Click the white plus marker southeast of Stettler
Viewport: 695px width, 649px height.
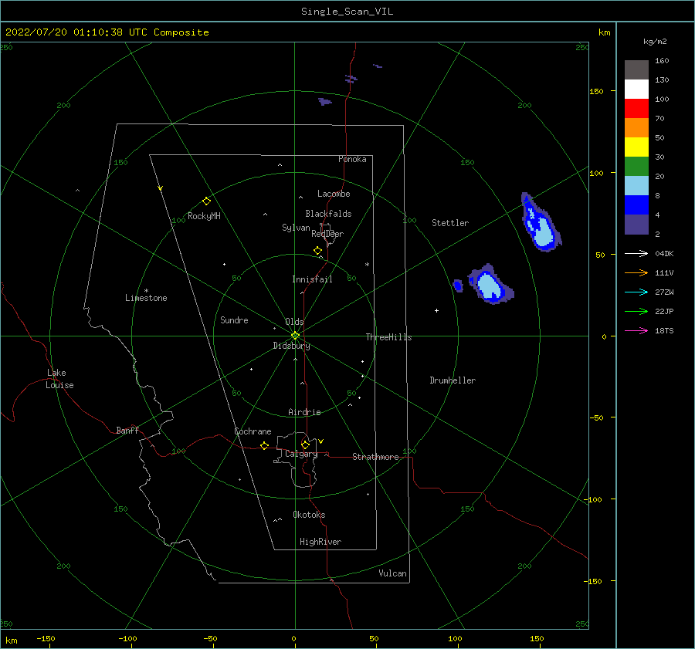coord(436,310)
